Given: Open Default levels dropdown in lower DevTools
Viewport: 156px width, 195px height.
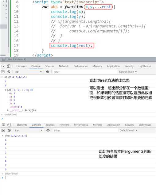Looking at the screenshot, I should (x=128, y=130).
